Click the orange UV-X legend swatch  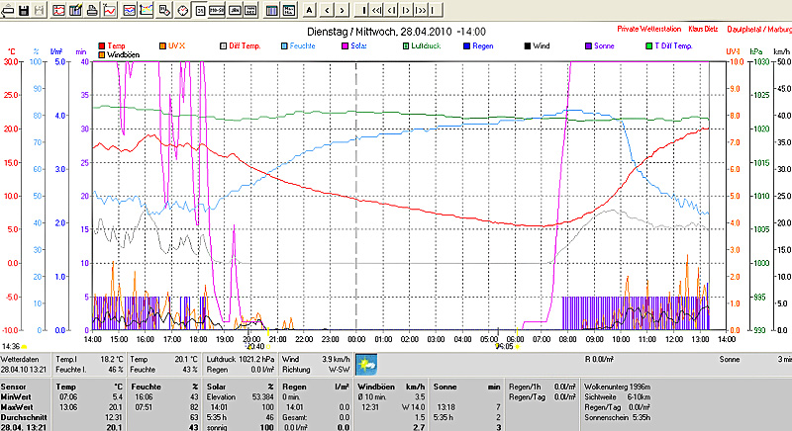click(x=163, y=45)
